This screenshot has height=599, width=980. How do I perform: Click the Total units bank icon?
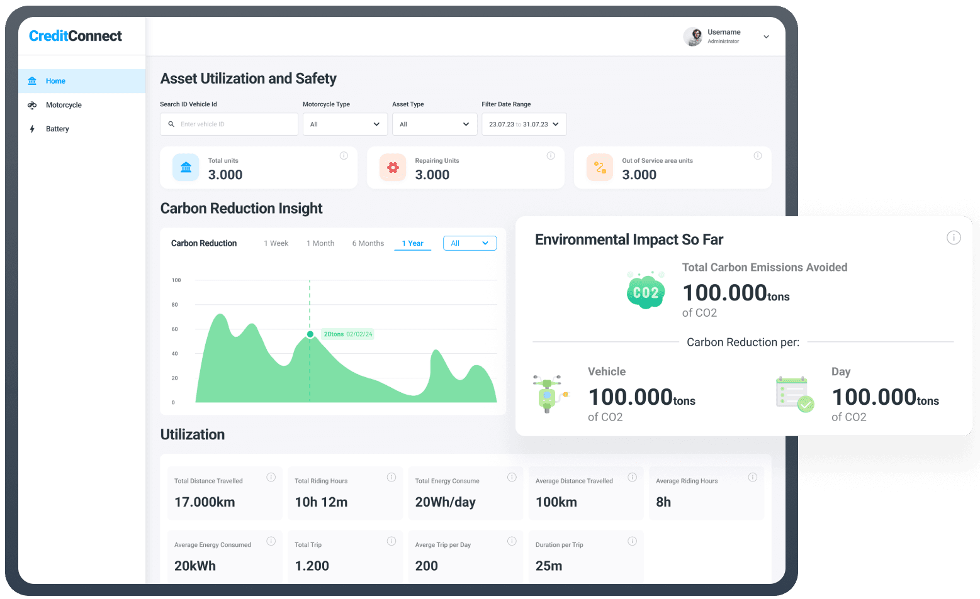pos(185,167)
